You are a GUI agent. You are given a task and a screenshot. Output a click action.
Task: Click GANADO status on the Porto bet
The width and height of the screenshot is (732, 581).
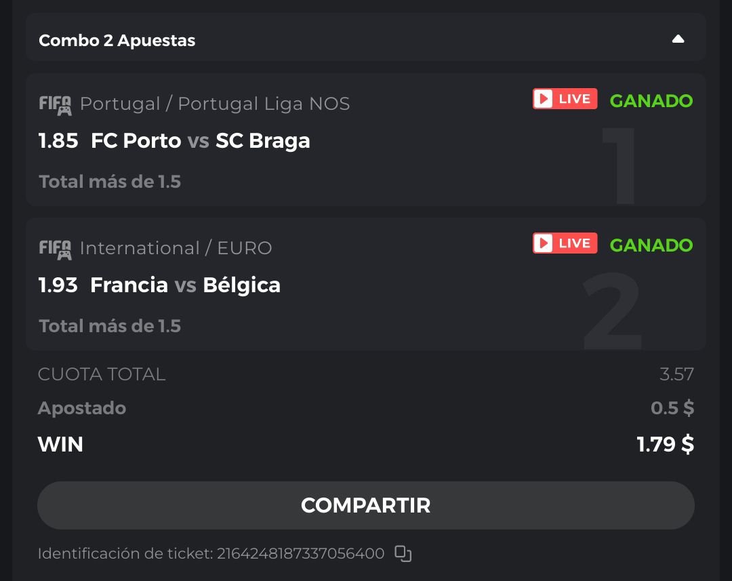click(651, 101)
